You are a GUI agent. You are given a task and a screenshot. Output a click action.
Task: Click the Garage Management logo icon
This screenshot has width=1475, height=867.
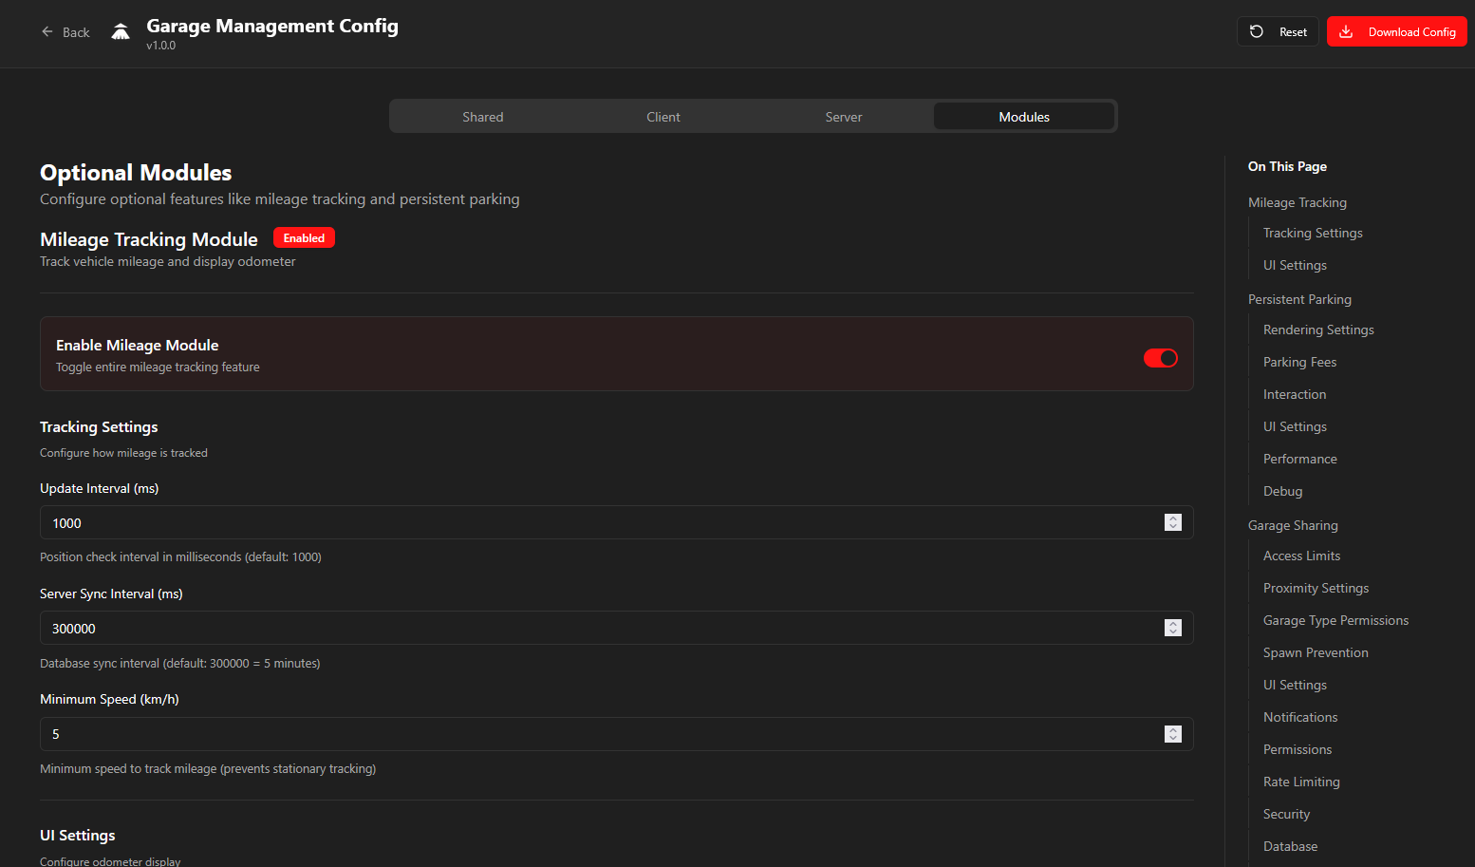point(121,32)
